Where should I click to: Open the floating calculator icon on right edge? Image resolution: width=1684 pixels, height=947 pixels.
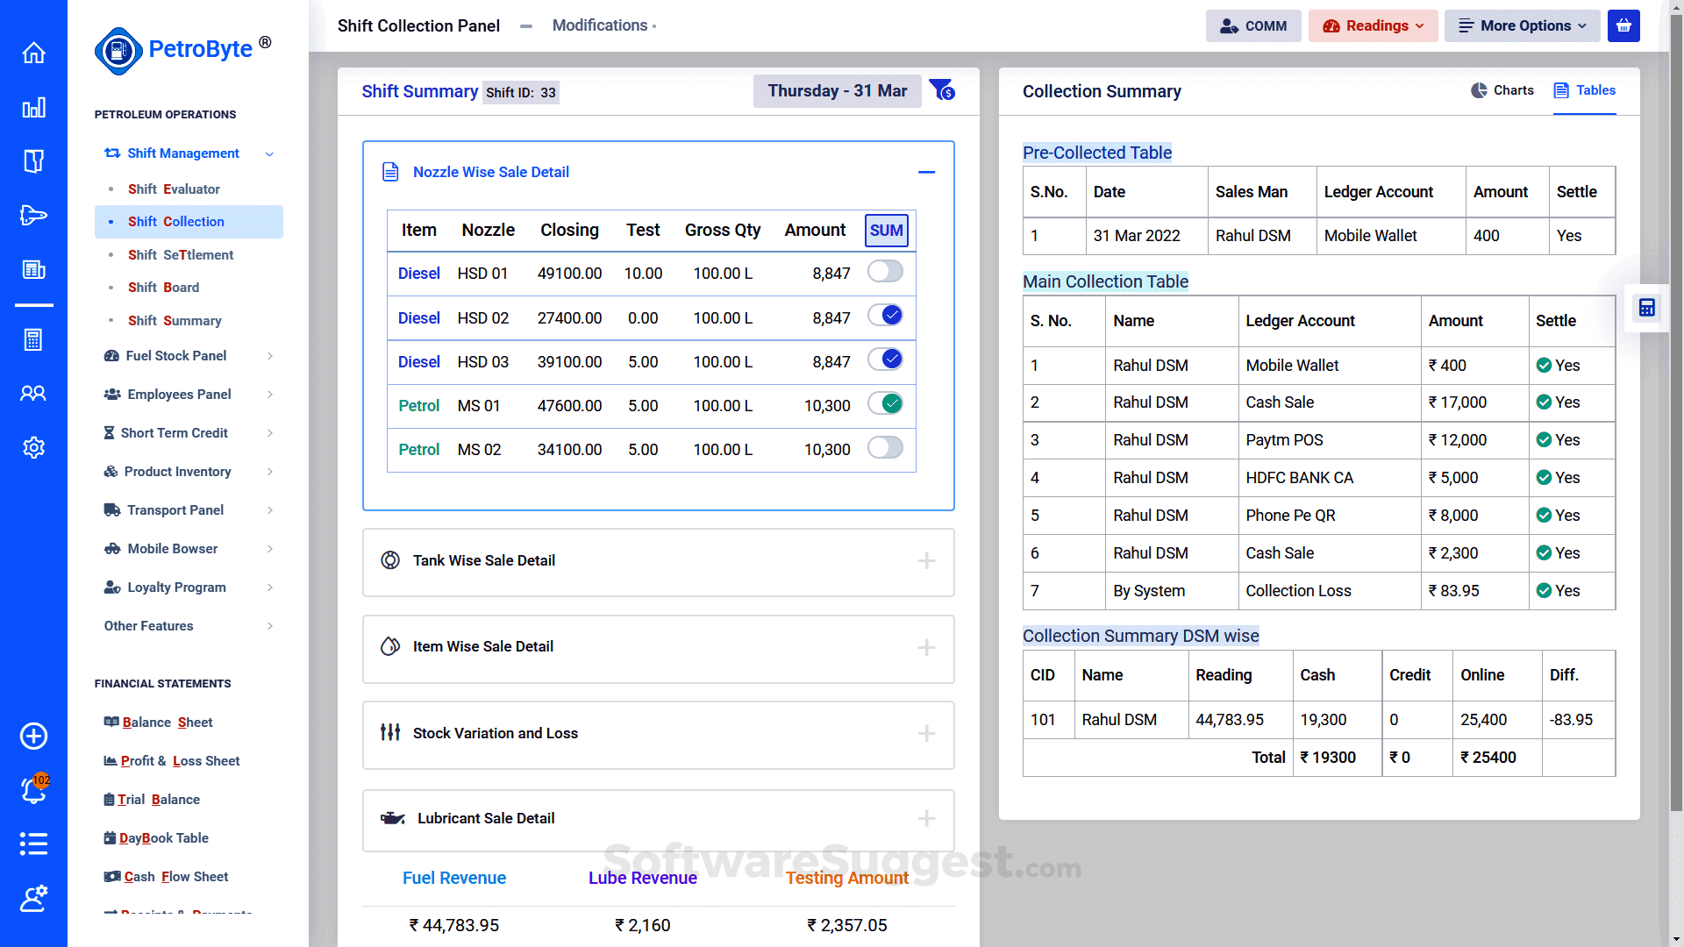point(1646,308)
